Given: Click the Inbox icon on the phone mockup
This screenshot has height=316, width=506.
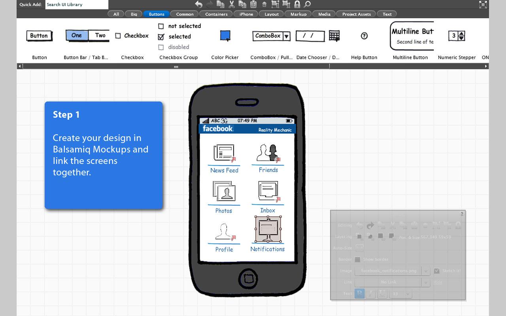Looking at the screenshot, I should [269, 192].
